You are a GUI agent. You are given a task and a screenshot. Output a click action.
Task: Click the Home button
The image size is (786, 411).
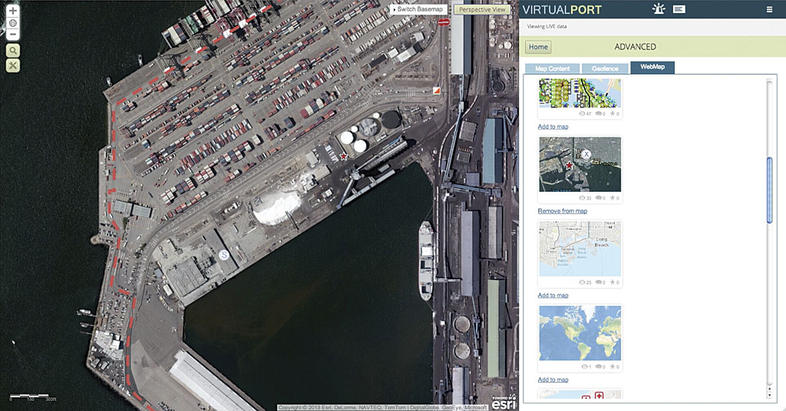tap(538, 47)
